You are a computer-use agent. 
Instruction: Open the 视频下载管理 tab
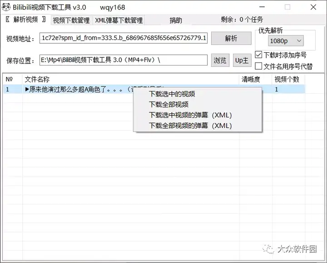pyautogui.click(x=71, y=20)
